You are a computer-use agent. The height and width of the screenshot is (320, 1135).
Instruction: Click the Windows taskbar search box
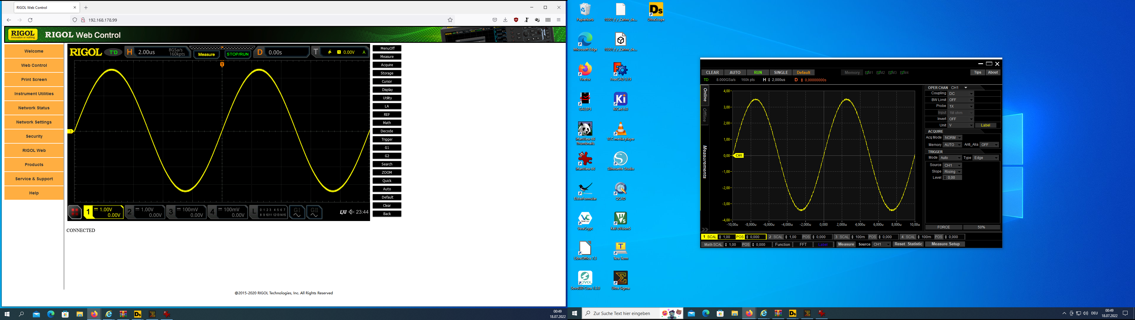[x=633, y=313]
